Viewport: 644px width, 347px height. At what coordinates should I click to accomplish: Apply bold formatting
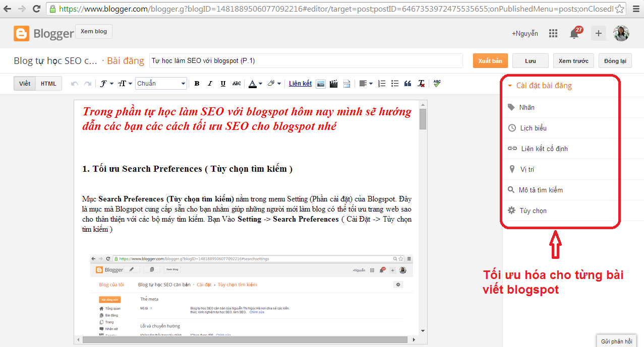tap(197, 84)
